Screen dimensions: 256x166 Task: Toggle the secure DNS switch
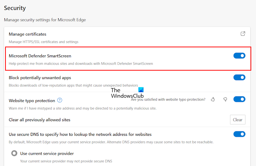tap(239, 134)
